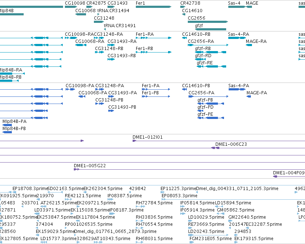Select the Mlp84B gene label

click(6, 10)
